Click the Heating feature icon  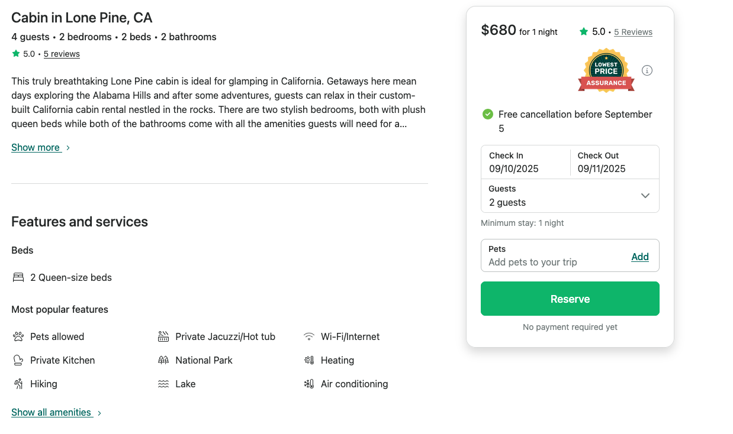tap(308, 360)
